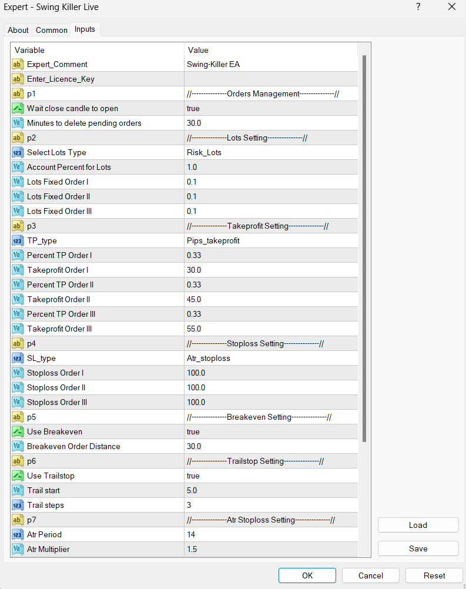
Task: Click the help question mark in title bar
Action: tap(418, 7)
